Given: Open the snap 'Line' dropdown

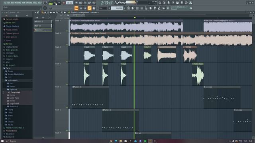Looking at the screenshot, I should [x=103, y=8].
